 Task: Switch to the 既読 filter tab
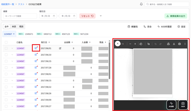pyautogui.click(x=21, y=26)
